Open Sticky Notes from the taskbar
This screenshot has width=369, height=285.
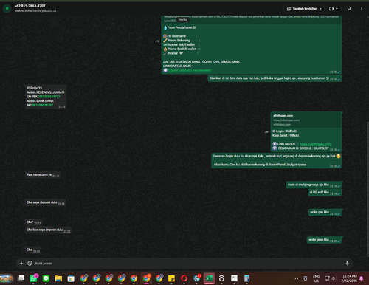[171, 278]
